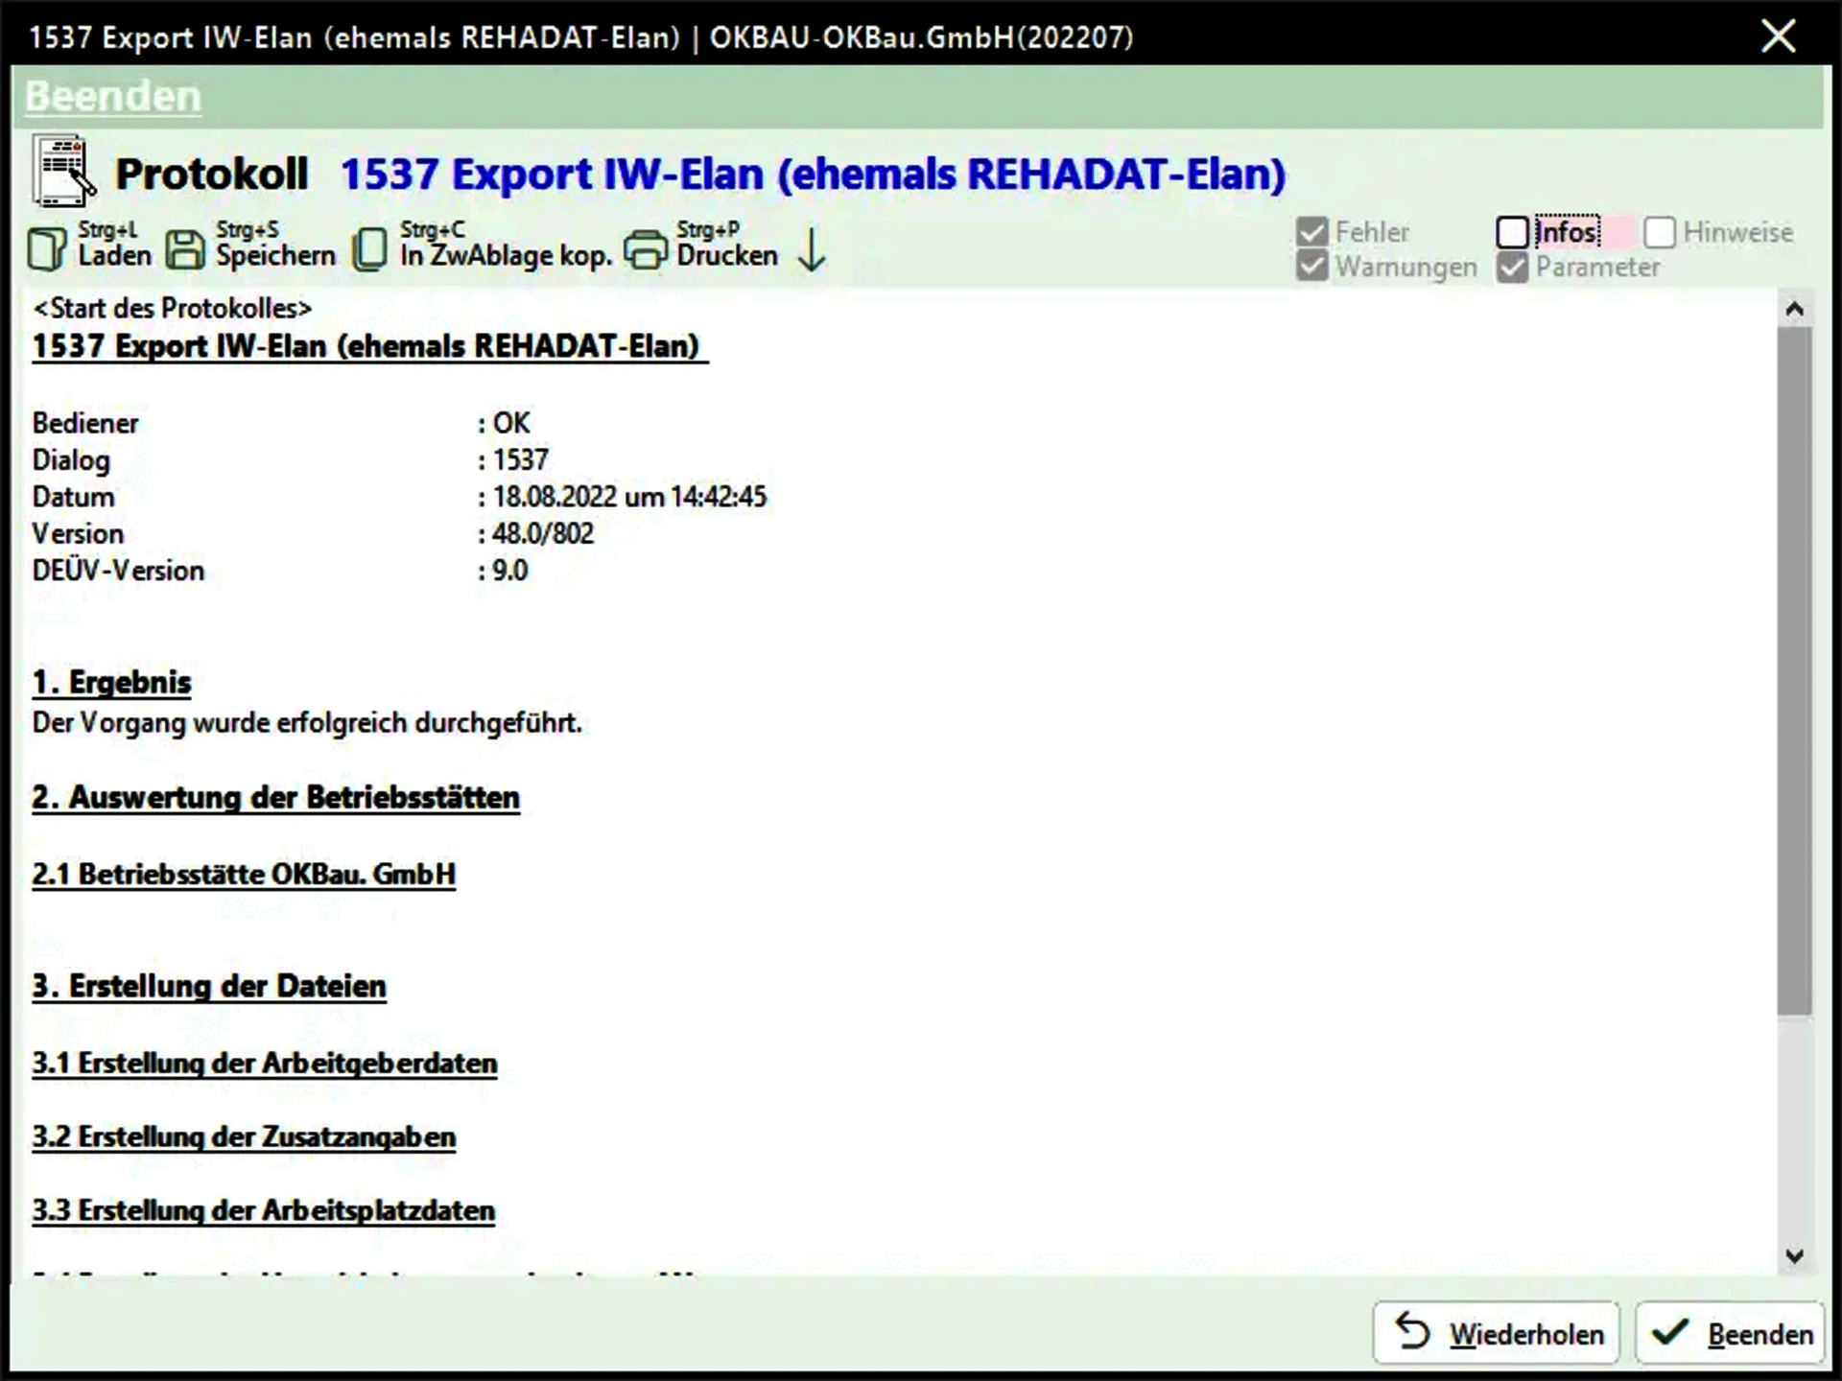Click the Beenden button at bottom
1842x1381 pixels.
point(1730,1332)
